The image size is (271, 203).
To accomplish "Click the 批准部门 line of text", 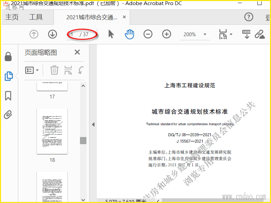I will 190,158.
